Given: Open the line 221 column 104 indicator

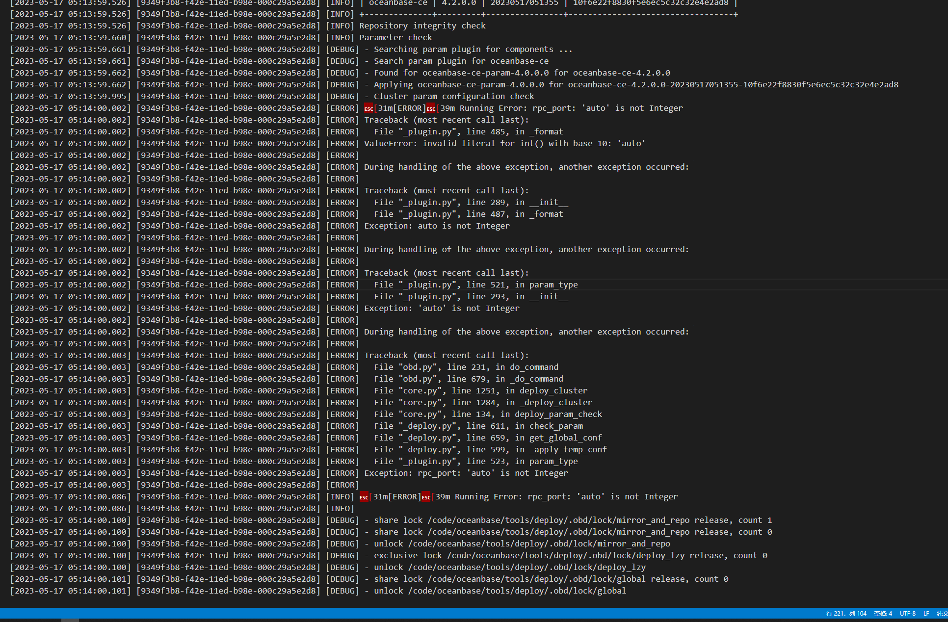Looking at the screenshot, I should tap(846, 613).
